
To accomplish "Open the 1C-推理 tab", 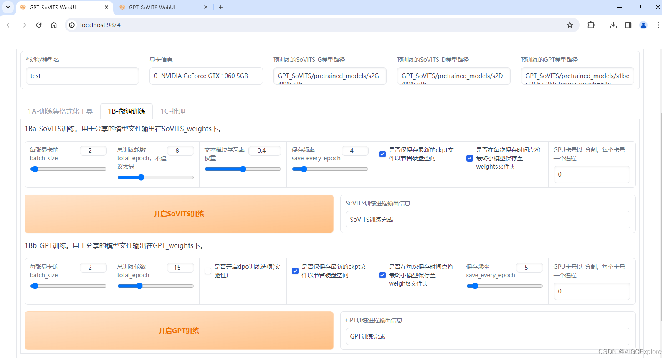I will (173, 111).
